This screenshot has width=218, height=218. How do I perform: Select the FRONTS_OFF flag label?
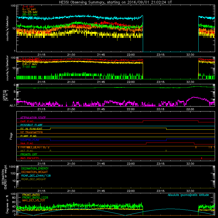coord(29,155)
